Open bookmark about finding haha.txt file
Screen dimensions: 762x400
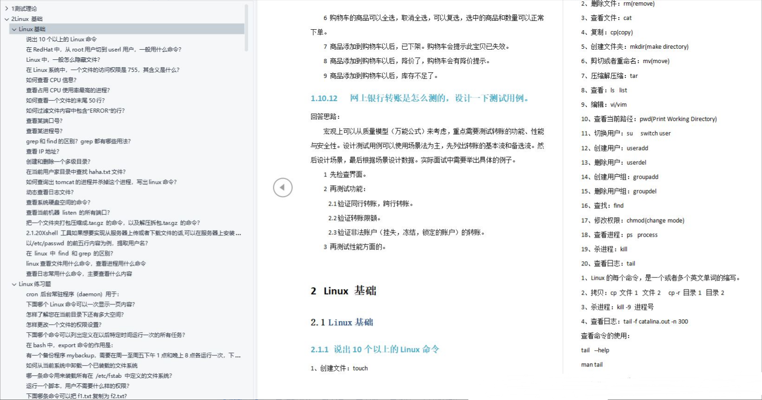pos(76,172)
